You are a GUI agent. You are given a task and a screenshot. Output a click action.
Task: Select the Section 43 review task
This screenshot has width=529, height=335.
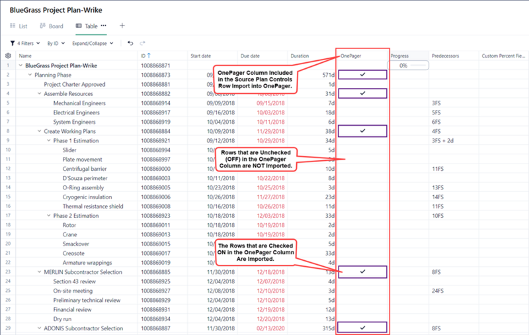pyautogui.click(x=75, y=281)
